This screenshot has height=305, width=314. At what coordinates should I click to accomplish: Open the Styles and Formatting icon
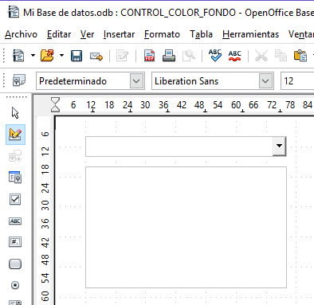click(x=19, y=80)
